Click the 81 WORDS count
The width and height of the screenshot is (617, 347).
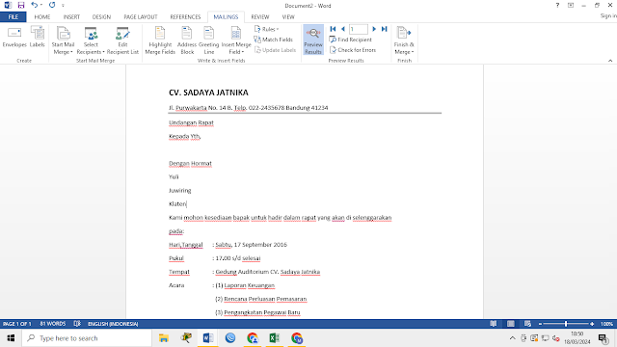pos(53,324)
